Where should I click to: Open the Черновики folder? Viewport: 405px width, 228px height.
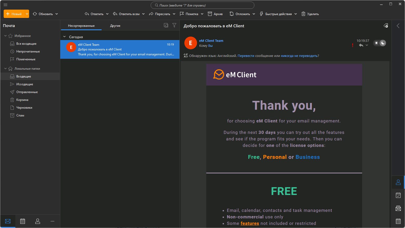coord(24,108)
